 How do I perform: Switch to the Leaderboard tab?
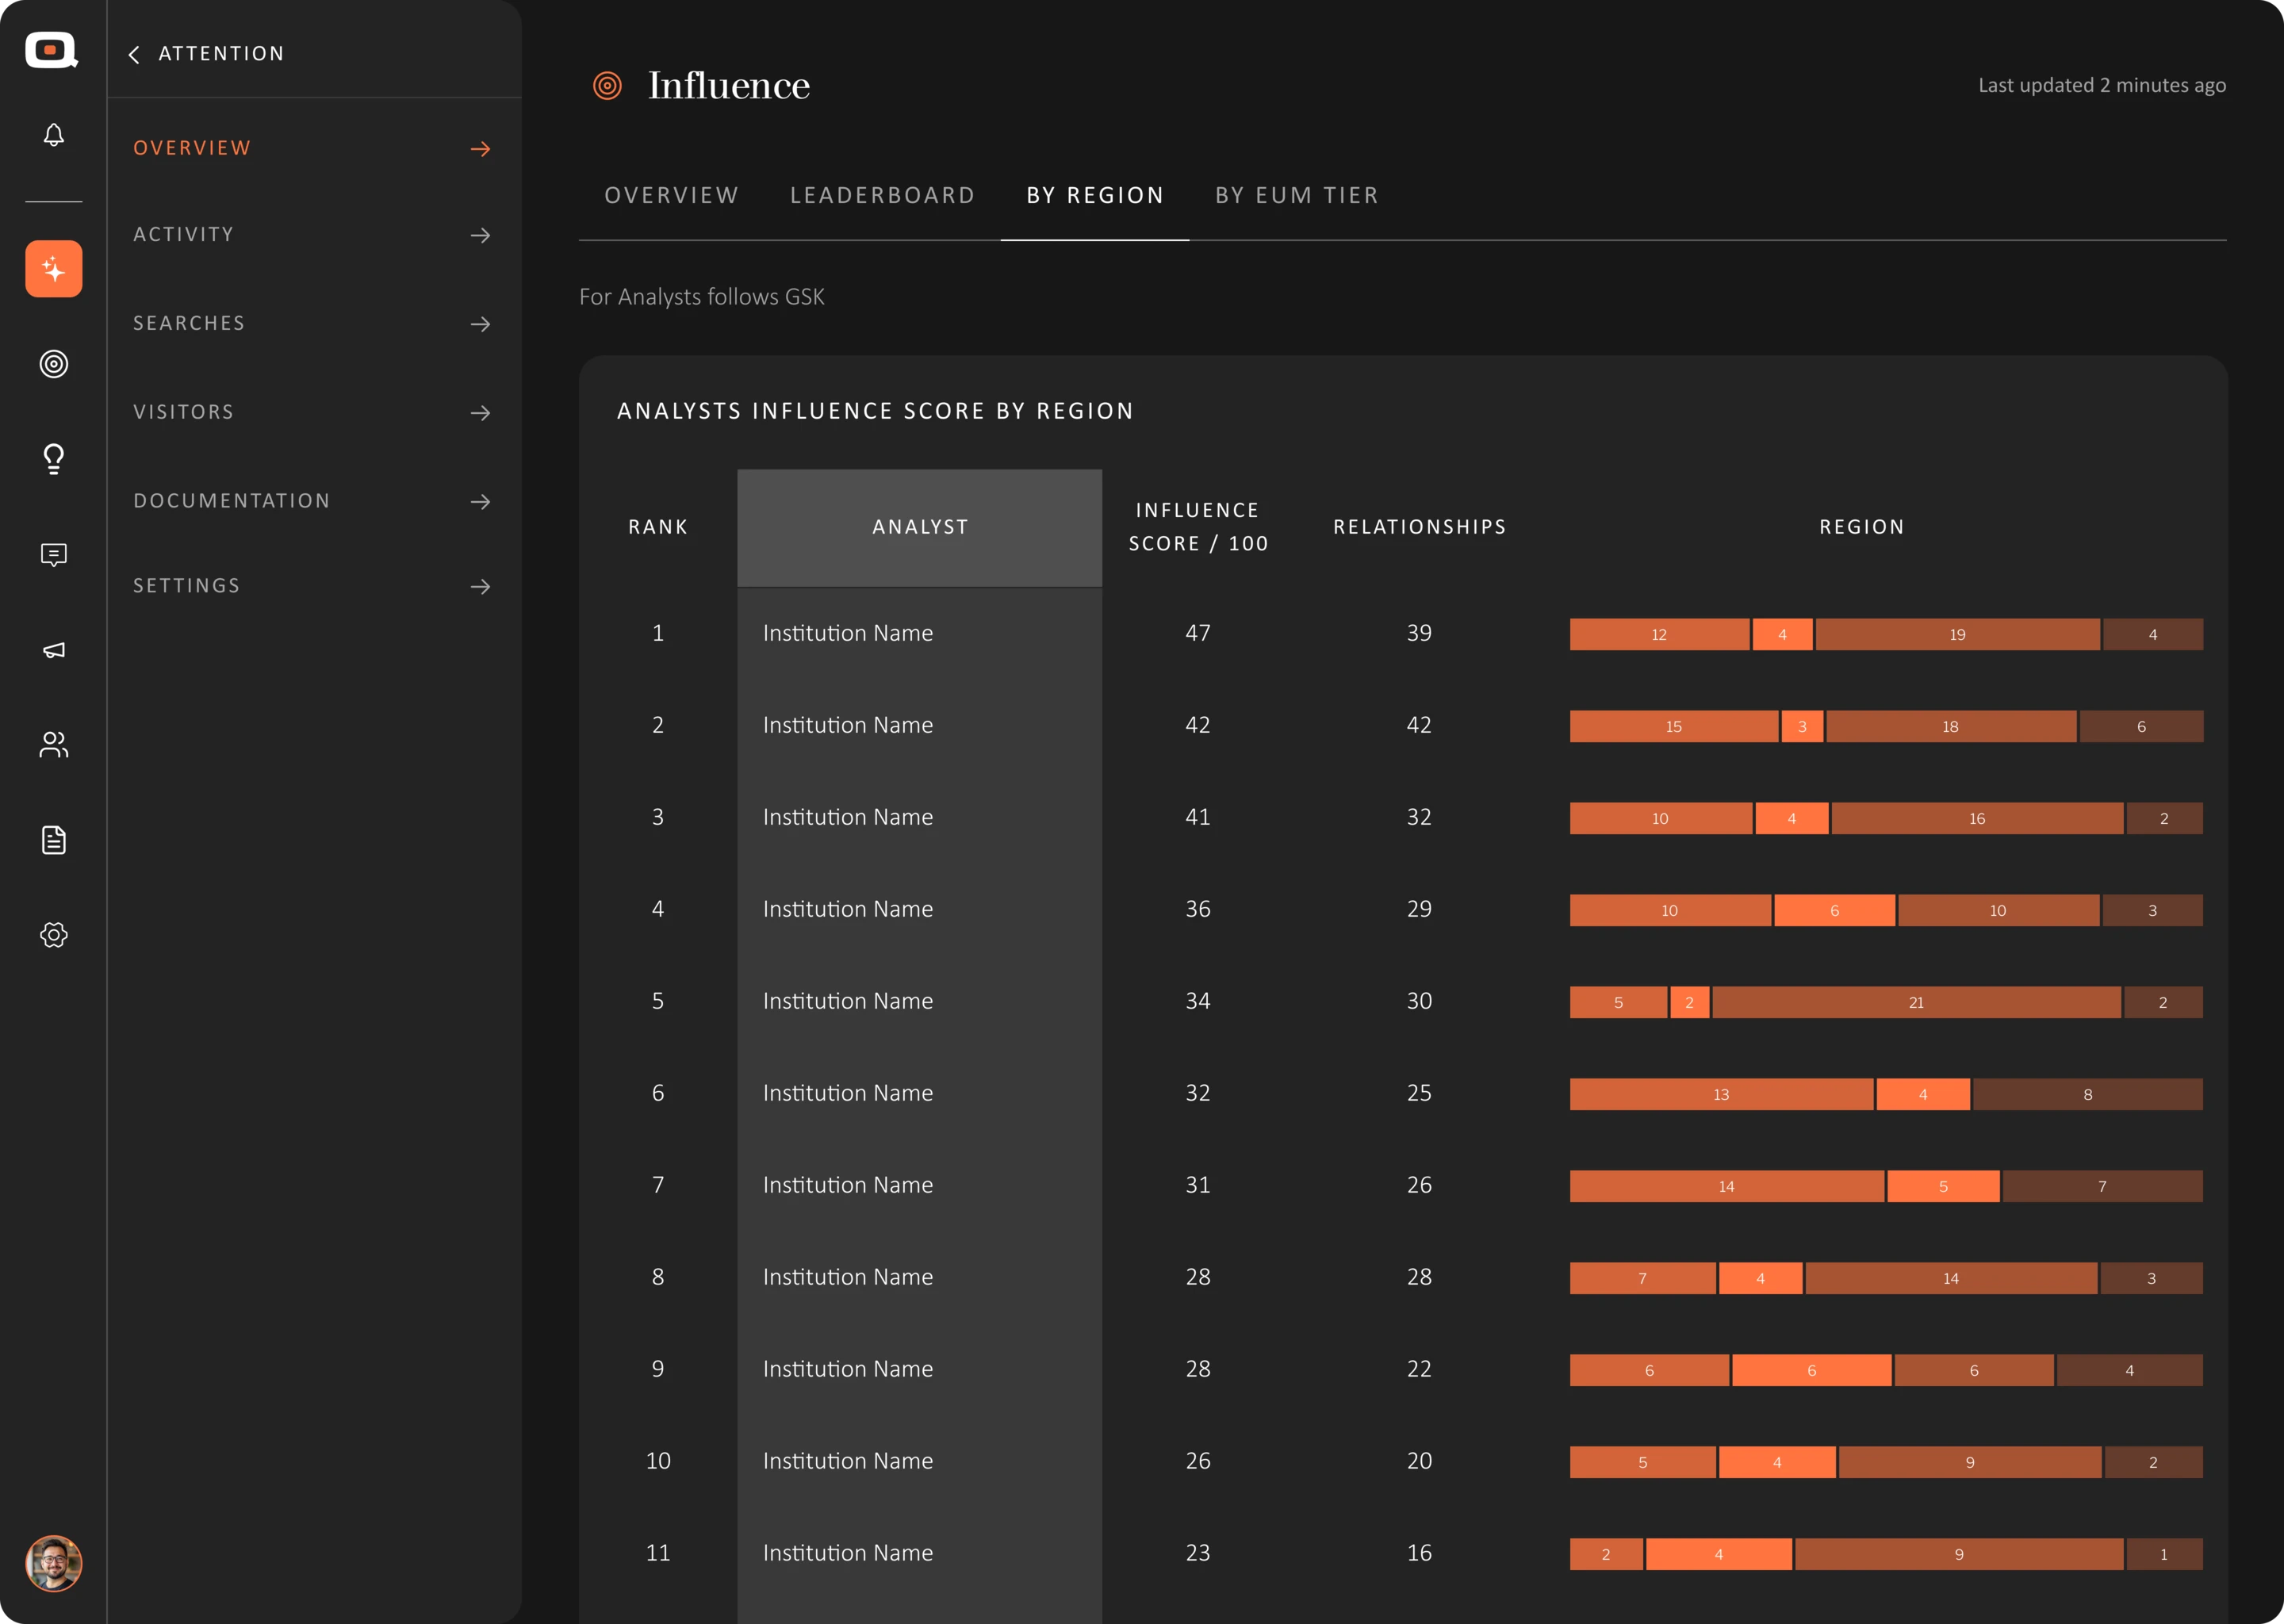pyautogui.click(x=882, y=195)
